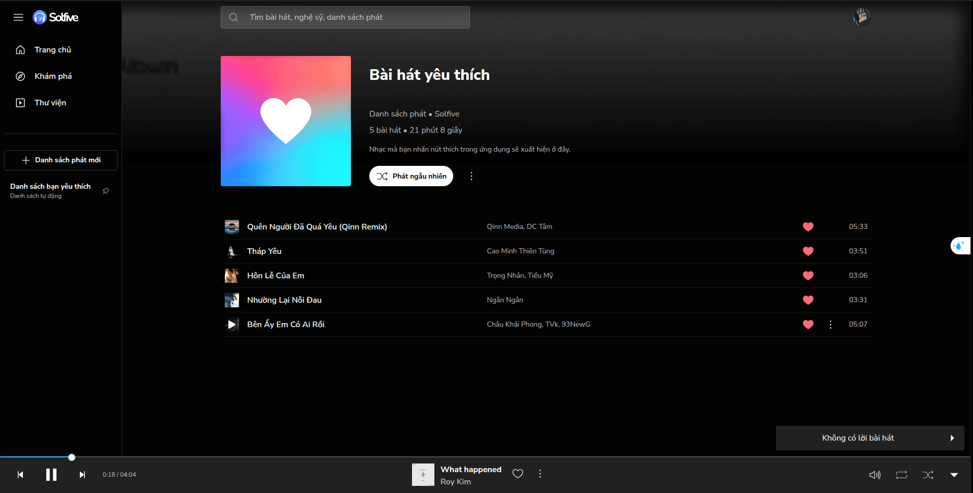Collapse the player with the down arrow
Image resolution: width=973 pixels, height=493 pixels.
tap(954, 475)
